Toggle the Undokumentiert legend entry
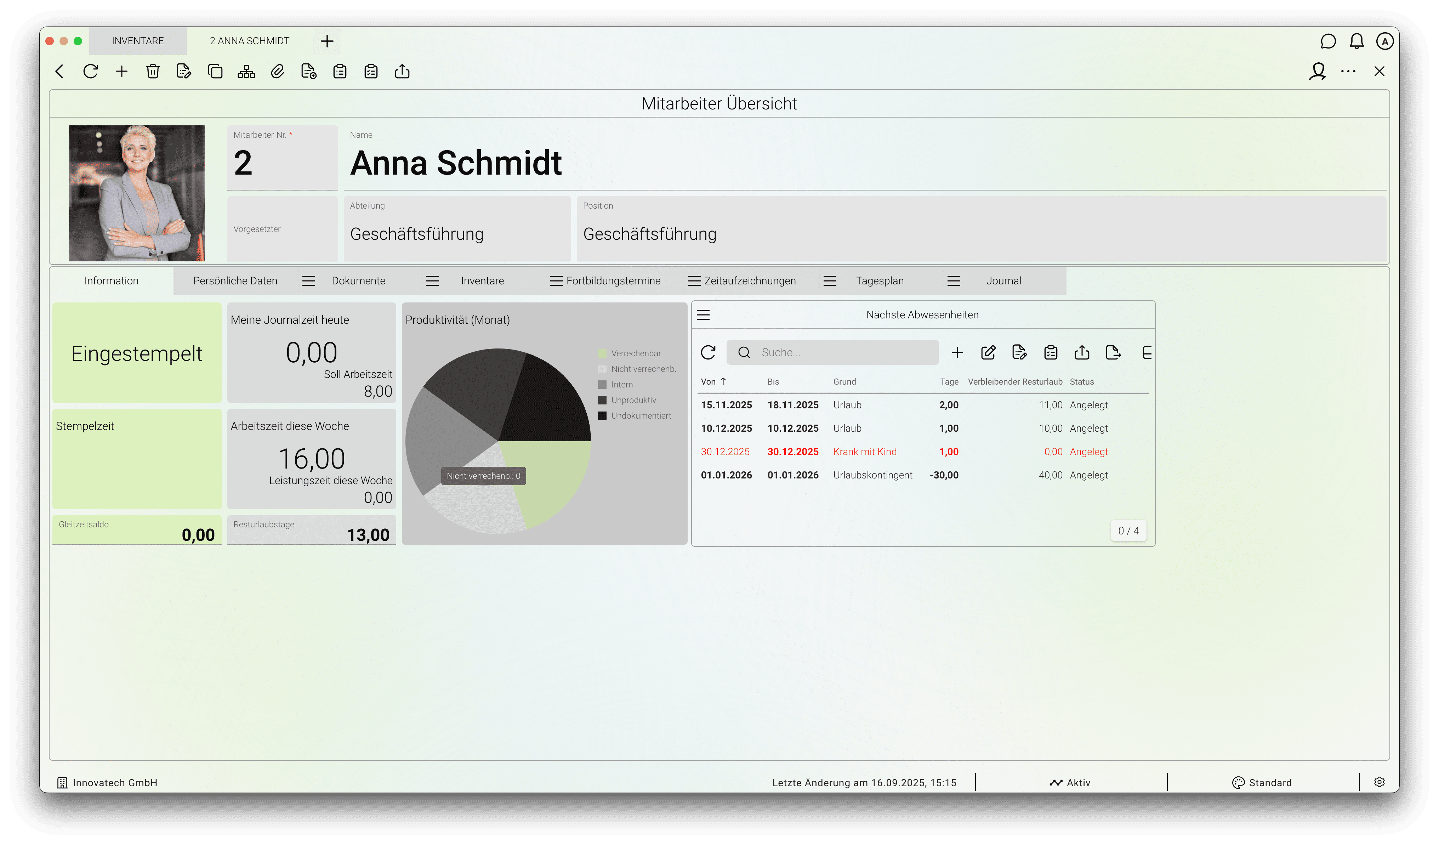1439x845 pixels. (x=640, y=416)
